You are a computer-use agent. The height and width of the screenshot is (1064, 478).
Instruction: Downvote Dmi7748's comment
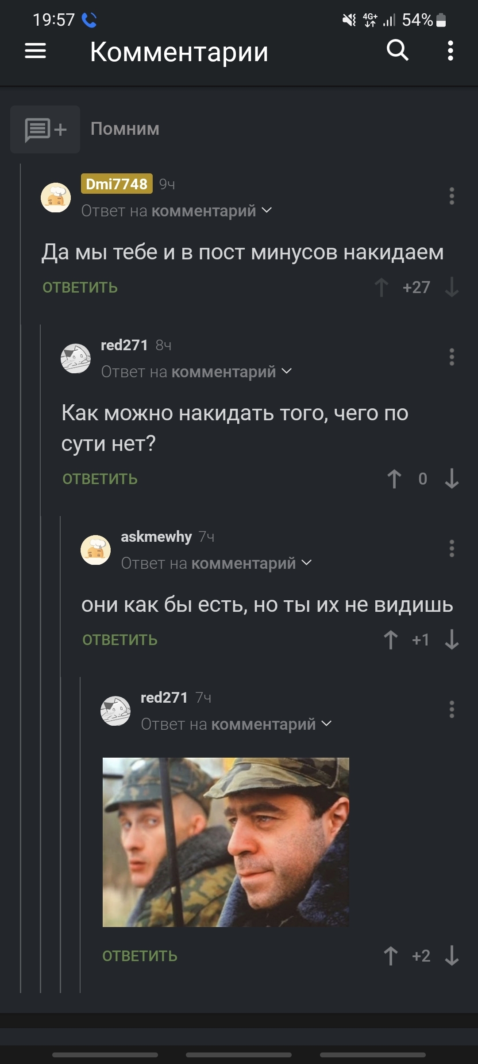[x=451, y=287]
